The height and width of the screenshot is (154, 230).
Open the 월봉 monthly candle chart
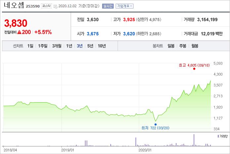coord(195,46)
